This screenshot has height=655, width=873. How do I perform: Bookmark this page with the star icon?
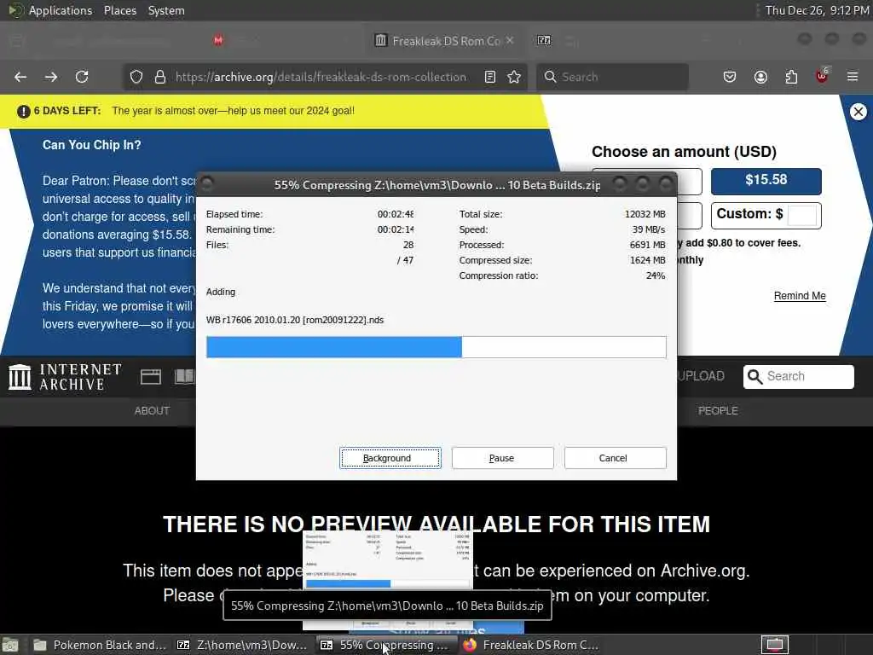pyautogui.click(x=514, y=77)
